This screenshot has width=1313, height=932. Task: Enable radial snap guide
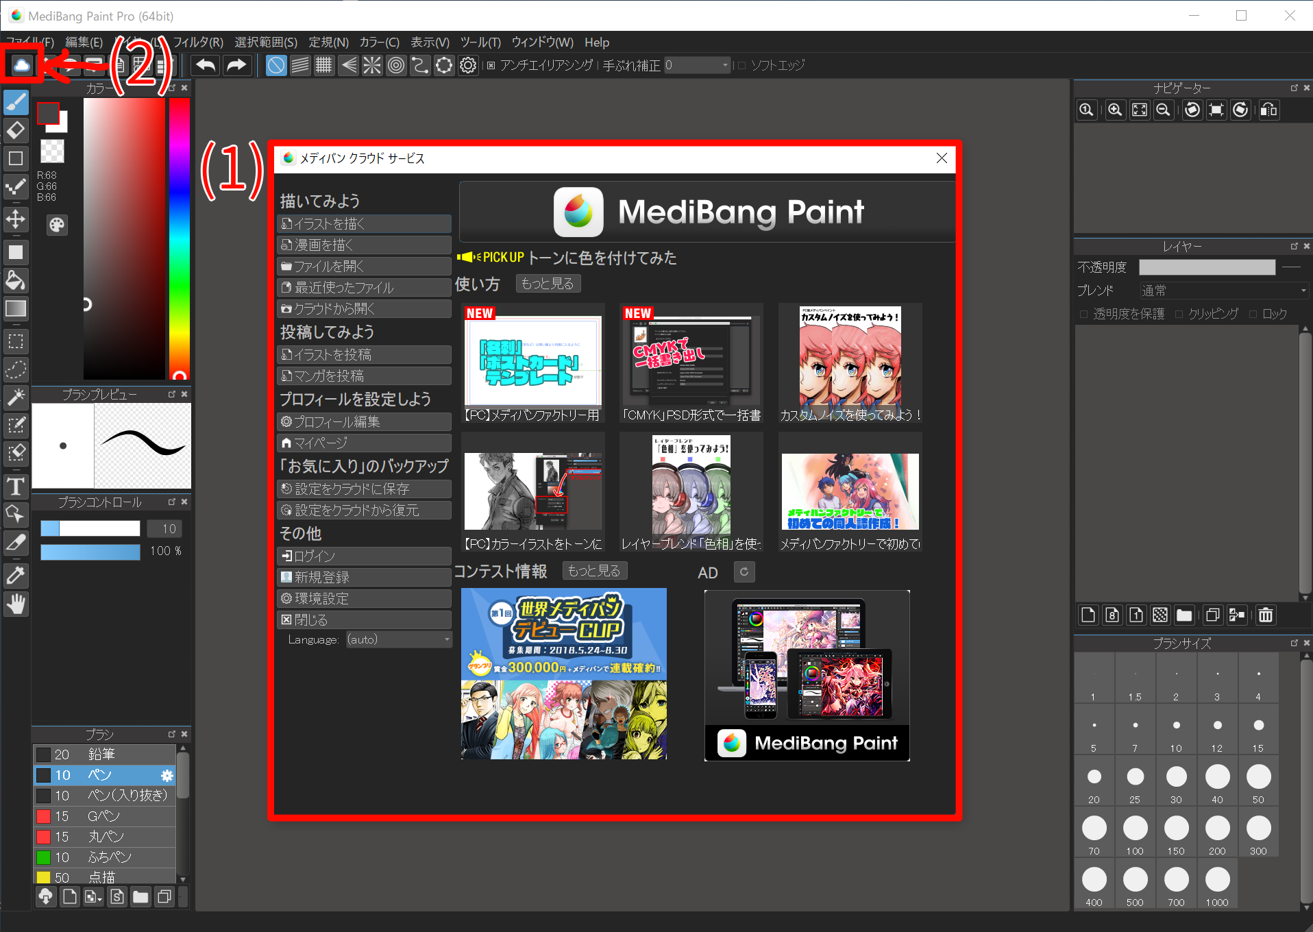point(372,65)
